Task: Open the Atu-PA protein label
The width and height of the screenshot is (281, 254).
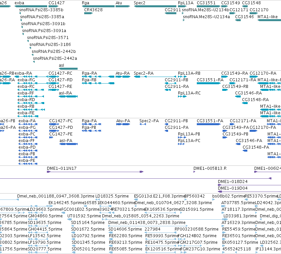Action: tap(123, 121)
